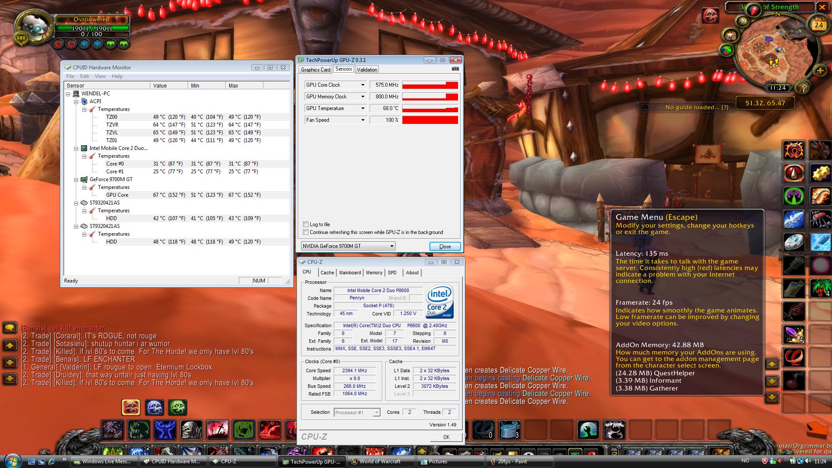Close the minimap with the yellow X
The image size is (832, 468).
[x=822, y=7]
